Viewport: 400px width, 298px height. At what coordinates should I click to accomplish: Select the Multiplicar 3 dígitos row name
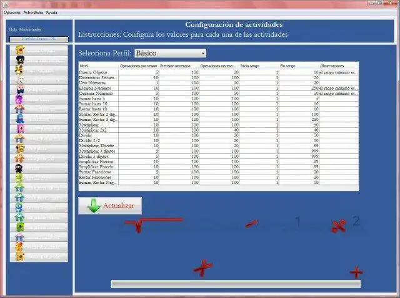coord(99,151)
